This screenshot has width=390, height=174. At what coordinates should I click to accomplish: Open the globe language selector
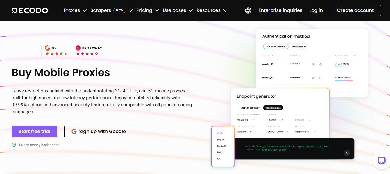click(x=248, y=10)
